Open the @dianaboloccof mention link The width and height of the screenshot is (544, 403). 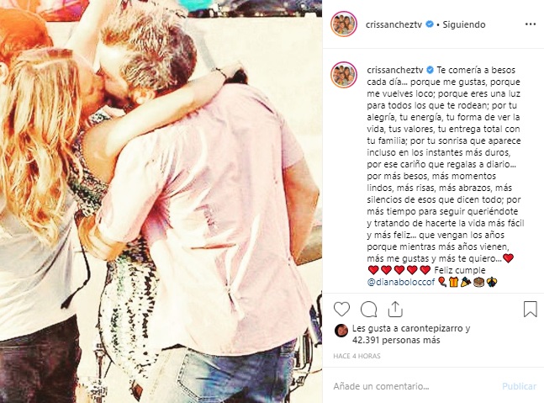point(401,282)
